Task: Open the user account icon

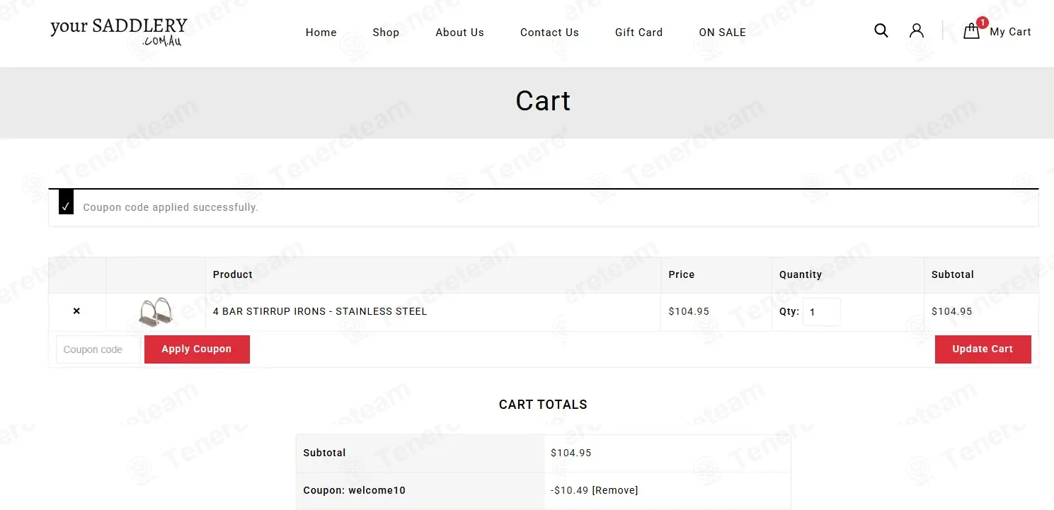Action: tap(917, 30)
